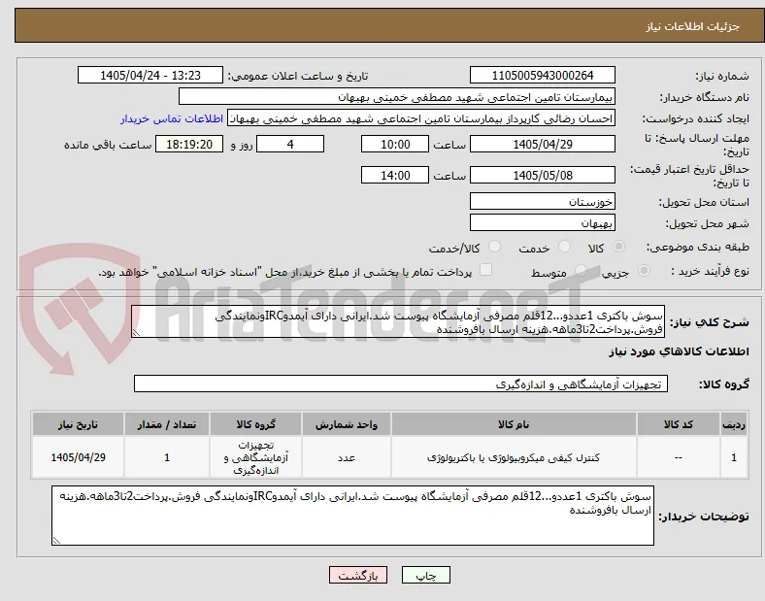Click the نام کالا column header
This screenshot has width=765, height=601.
pyautogui.click(x=514, y=424)
